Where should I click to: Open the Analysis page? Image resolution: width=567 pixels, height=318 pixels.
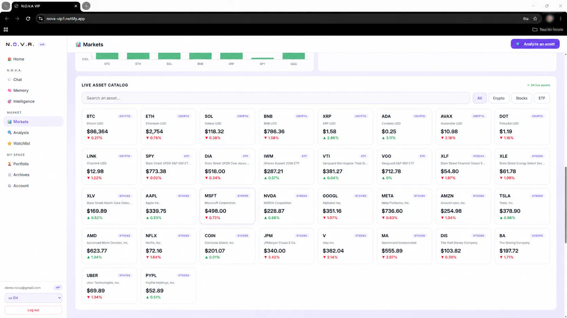point(33,133)
